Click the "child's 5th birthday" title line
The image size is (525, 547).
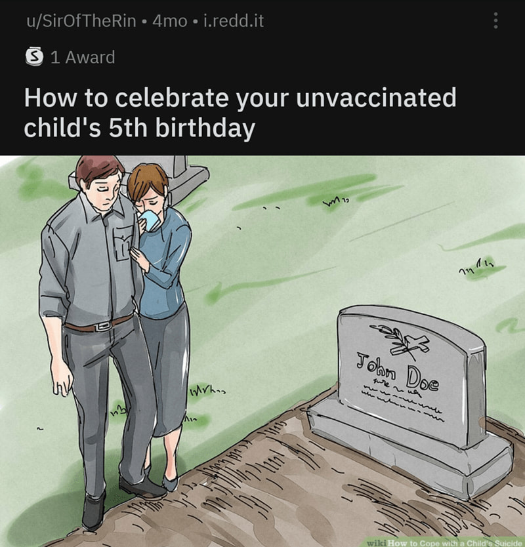[140, 128]
